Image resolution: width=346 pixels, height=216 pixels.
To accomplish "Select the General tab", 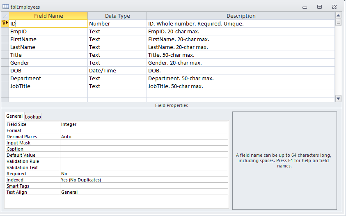I will pos(14,116).
